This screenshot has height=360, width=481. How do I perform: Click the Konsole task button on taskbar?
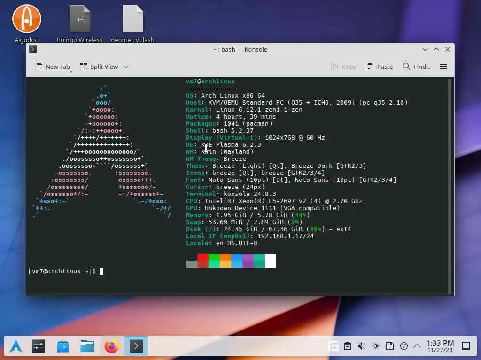[x=136, y=346]
